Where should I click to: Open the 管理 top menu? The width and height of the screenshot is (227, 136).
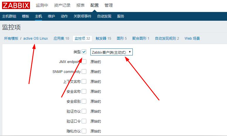(x=109, y=5)
